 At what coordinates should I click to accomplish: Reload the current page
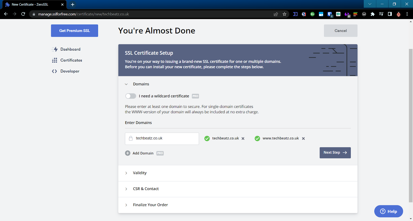tap(23, 14)
